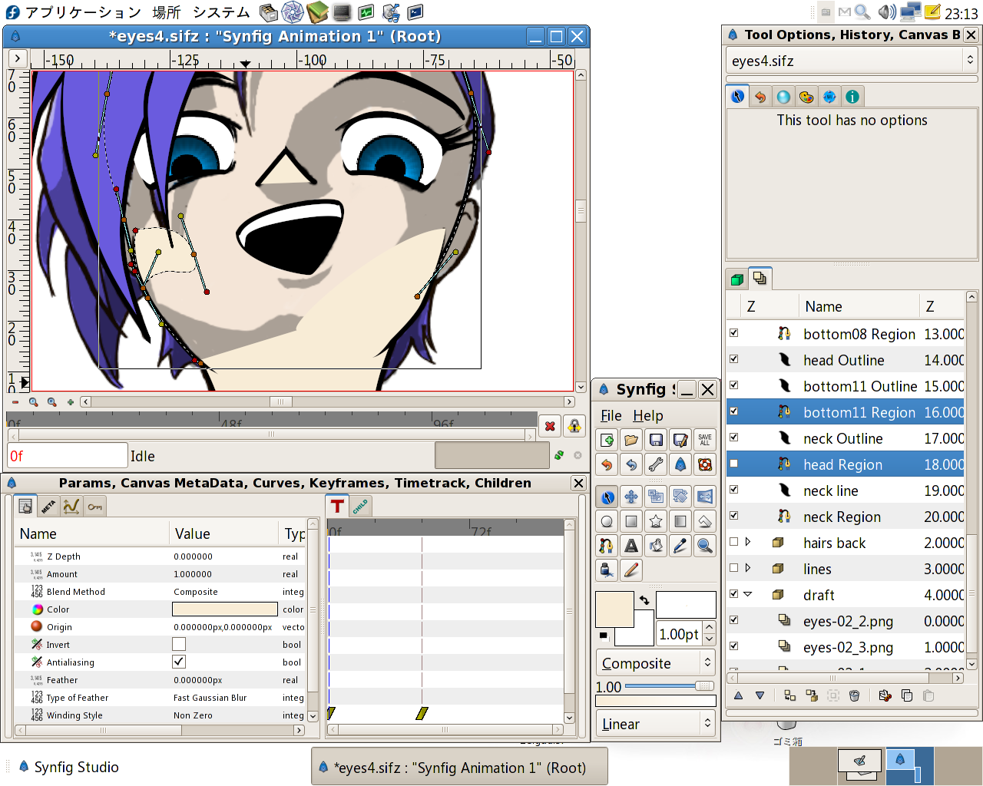983x786 pixels.
Task: Open the Linear interpolation dropdown
Action: [x=657, y=724]
